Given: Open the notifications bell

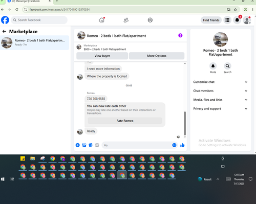Looking at the screenshot, I should 237,20.
